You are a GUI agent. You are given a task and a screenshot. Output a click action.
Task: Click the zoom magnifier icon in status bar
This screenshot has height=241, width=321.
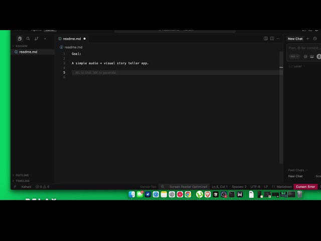click(x=163, y=187)
